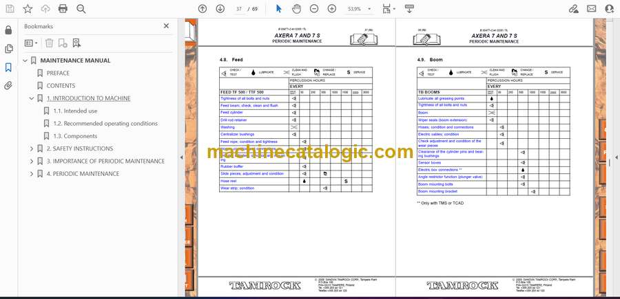Click 'Drill rod retainer' link
This screenshot has height=299, width=620.
(x=234, y=120)
